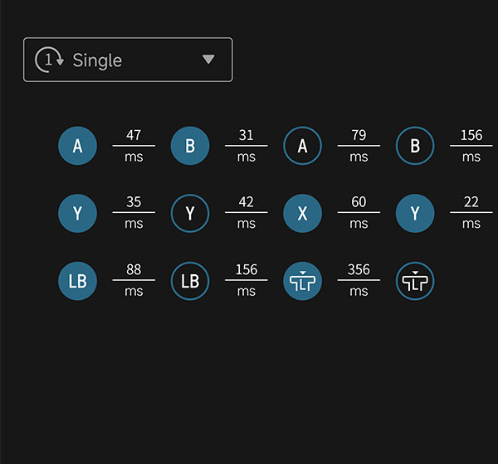Select the outlined B button release icon
Viewport: 498px width, 464px height.
coord(415,146)
